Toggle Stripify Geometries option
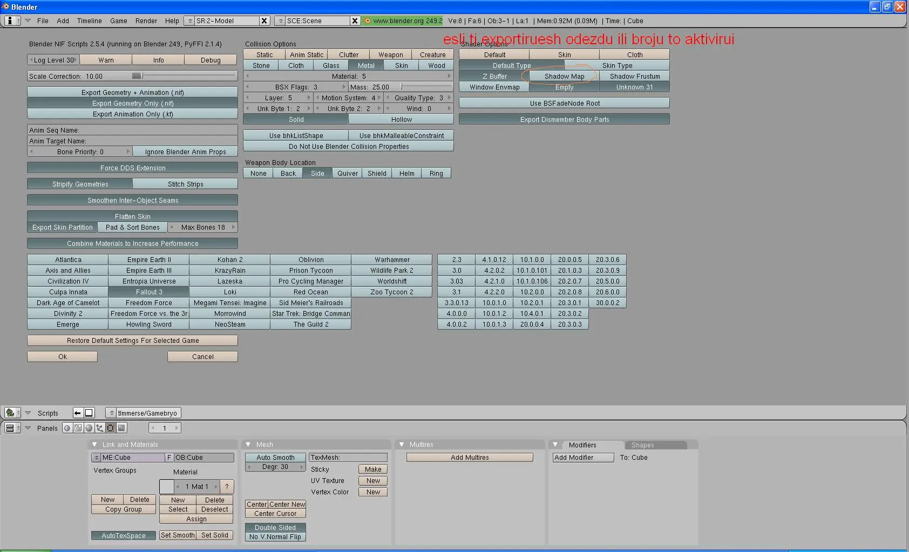909x552 pixels. pyautogui.click(x=80, y=184)
